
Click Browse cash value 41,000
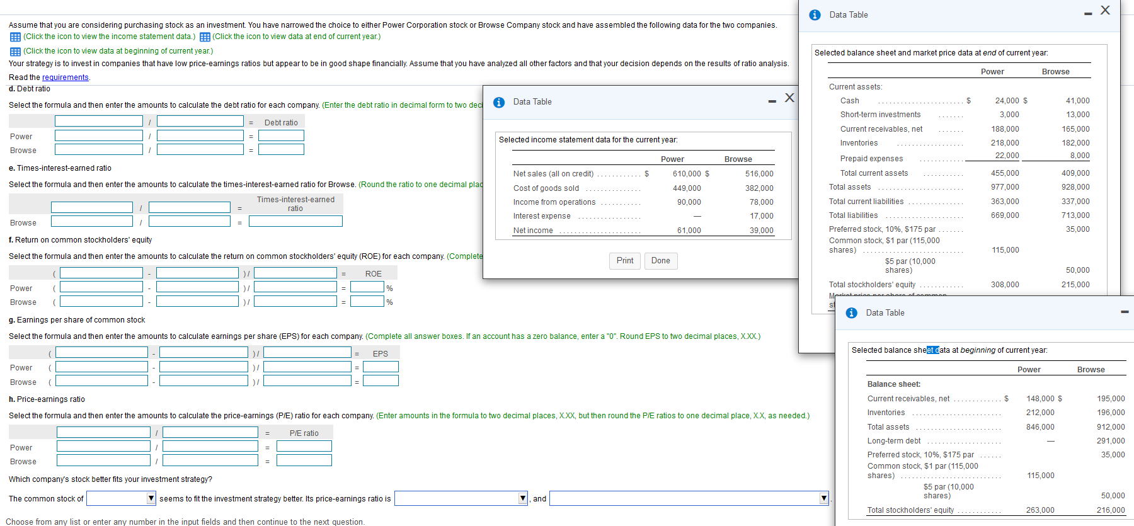click(x=1078, y=101)
